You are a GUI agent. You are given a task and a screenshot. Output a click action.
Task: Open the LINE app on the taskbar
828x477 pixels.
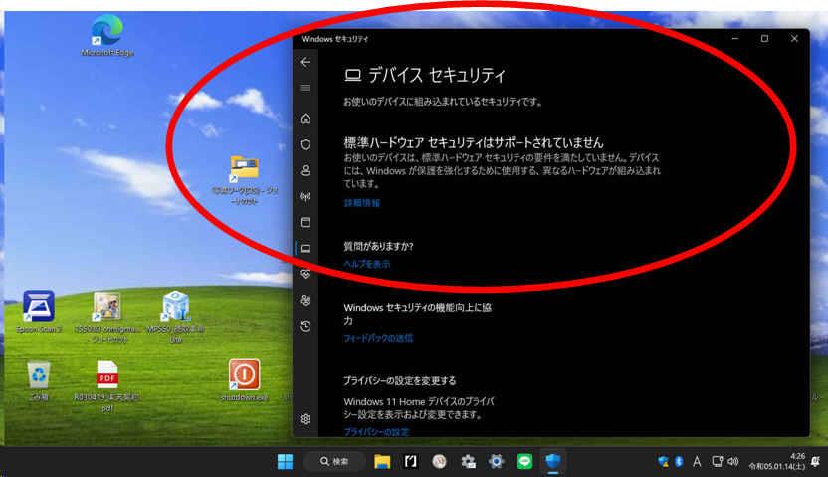(524, 462)
